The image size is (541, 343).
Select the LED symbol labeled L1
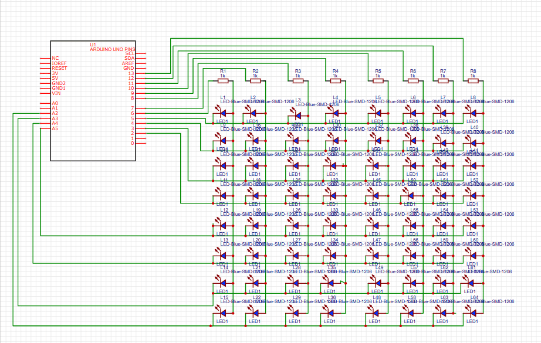pos(223,113)
